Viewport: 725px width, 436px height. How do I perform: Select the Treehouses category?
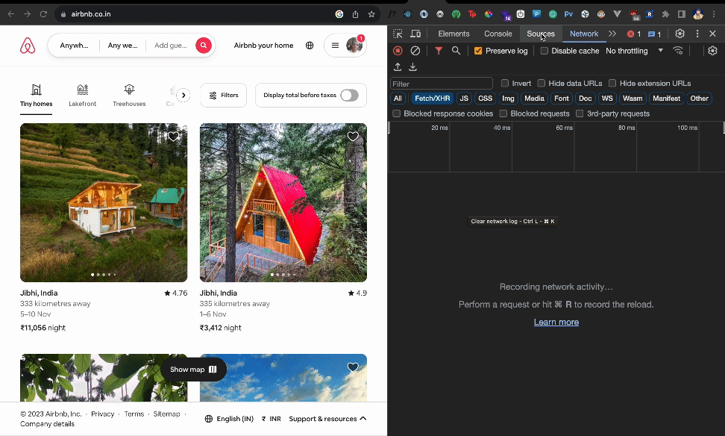[129, 96]
